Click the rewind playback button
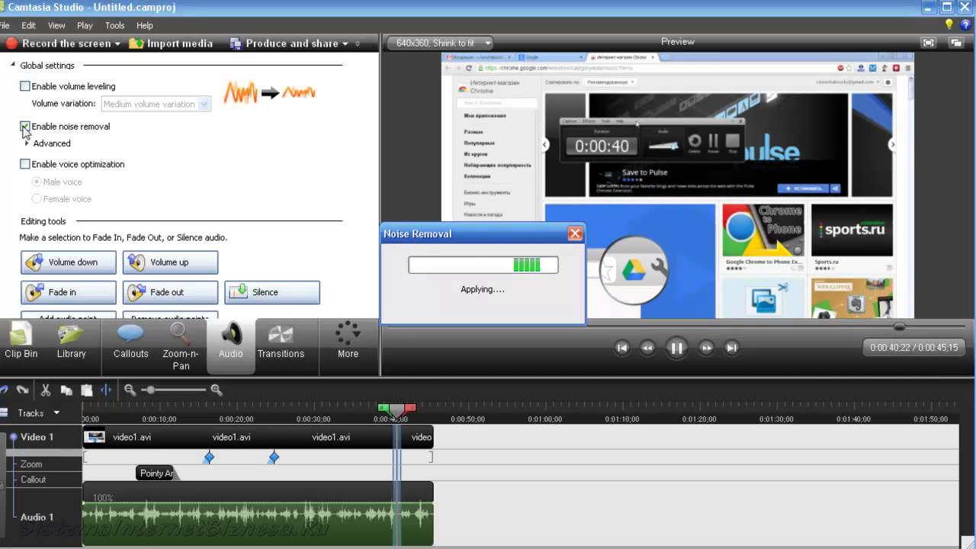 [x=647, y=348]
